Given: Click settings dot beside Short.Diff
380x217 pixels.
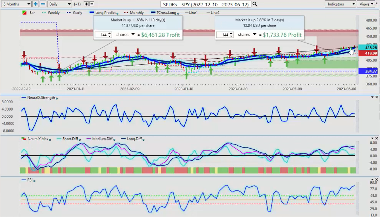Looking at the screenshot, I should (x=80, y=139).
